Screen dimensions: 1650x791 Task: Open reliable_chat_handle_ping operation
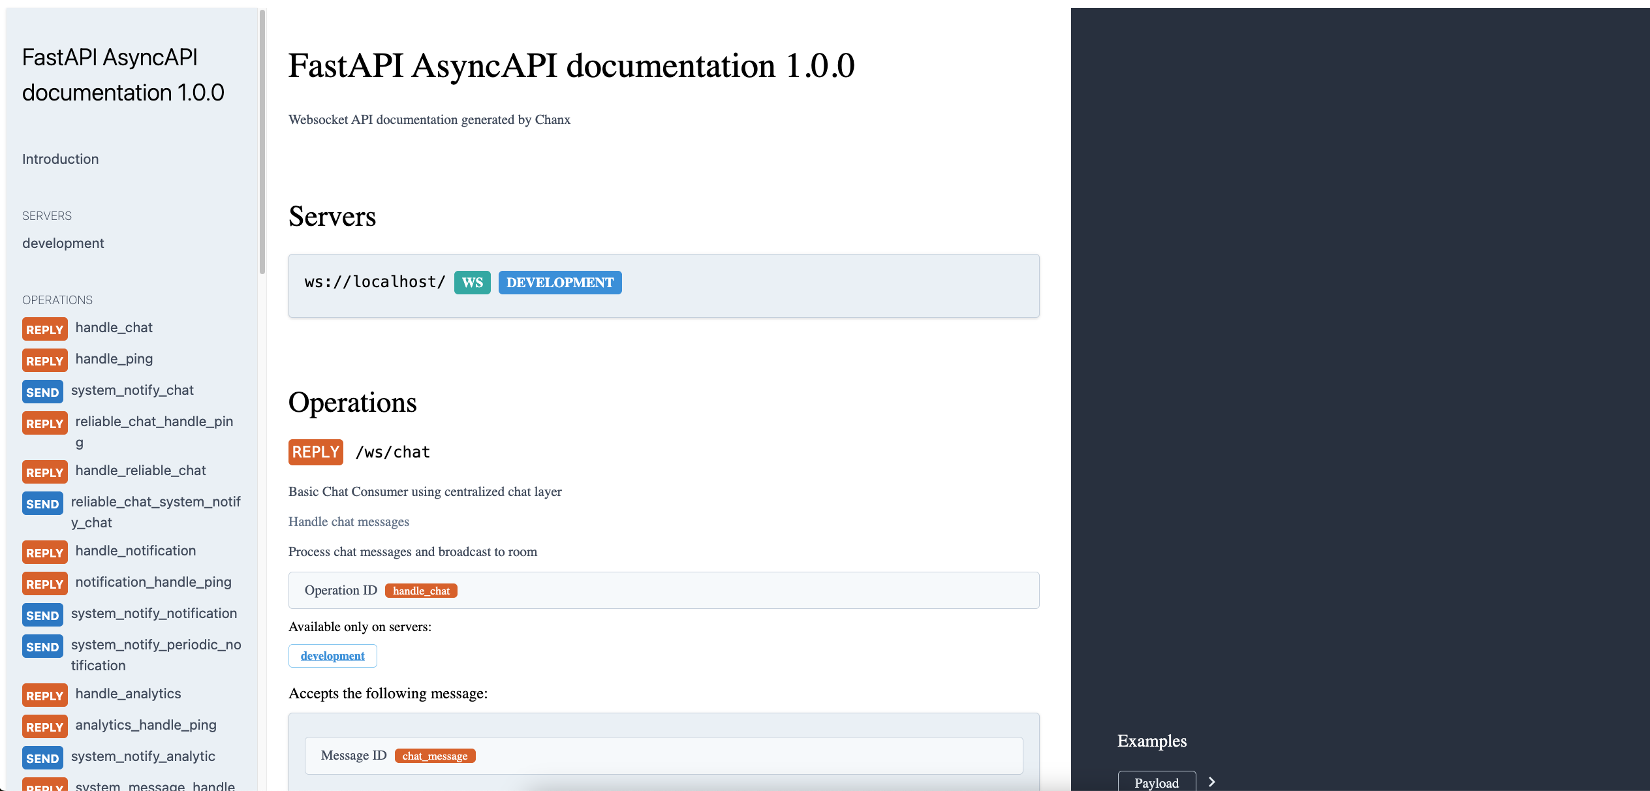(154, 431)
